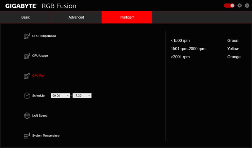Choose the Schedule mode label
The image size is (252, 148).
point(38,96)
